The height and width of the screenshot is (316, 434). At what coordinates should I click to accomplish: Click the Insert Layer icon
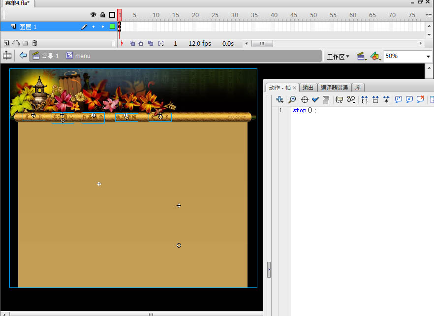click(6, 43)
